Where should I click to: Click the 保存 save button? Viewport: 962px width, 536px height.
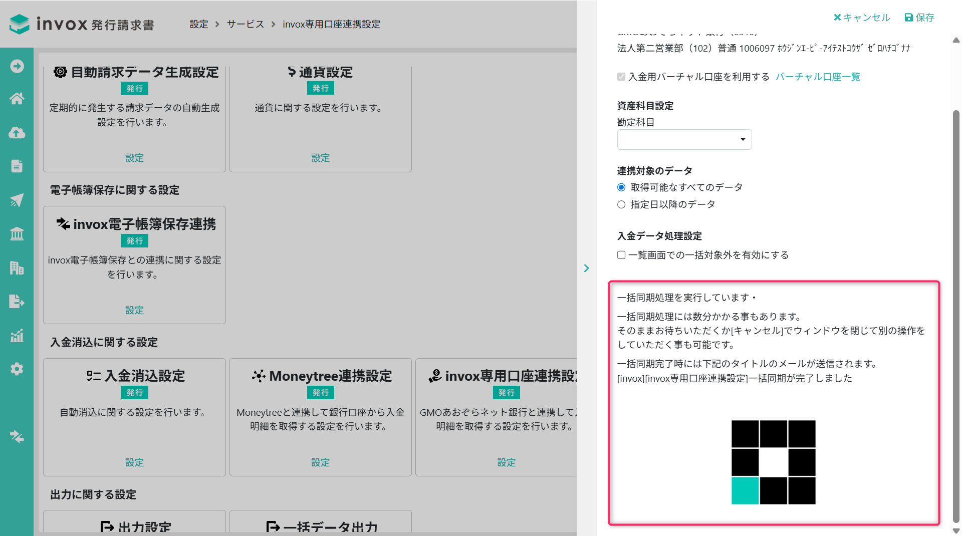pyautogui.click(x=919, y=18)
